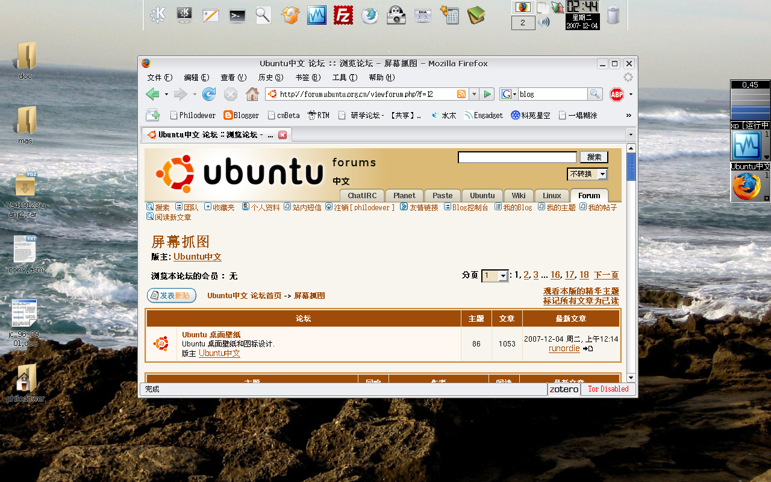Screen dimensions: 771x482
Task: Open the Google search engine selector dropdown
Action: click(509, 94)
